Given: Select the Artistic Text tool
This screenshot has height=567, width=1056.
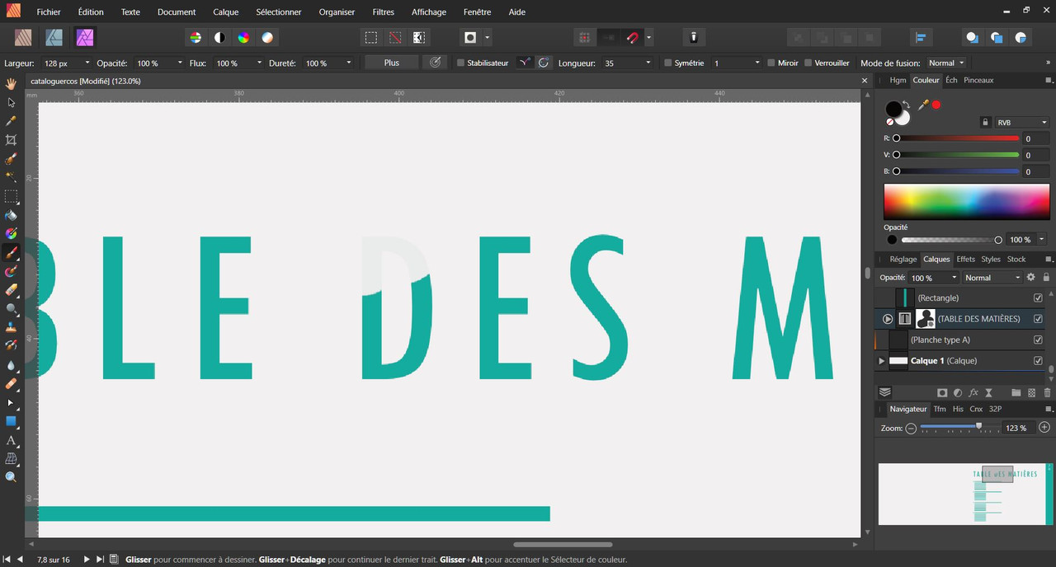Looking at the screenshot, I should [x=12, y=440].
